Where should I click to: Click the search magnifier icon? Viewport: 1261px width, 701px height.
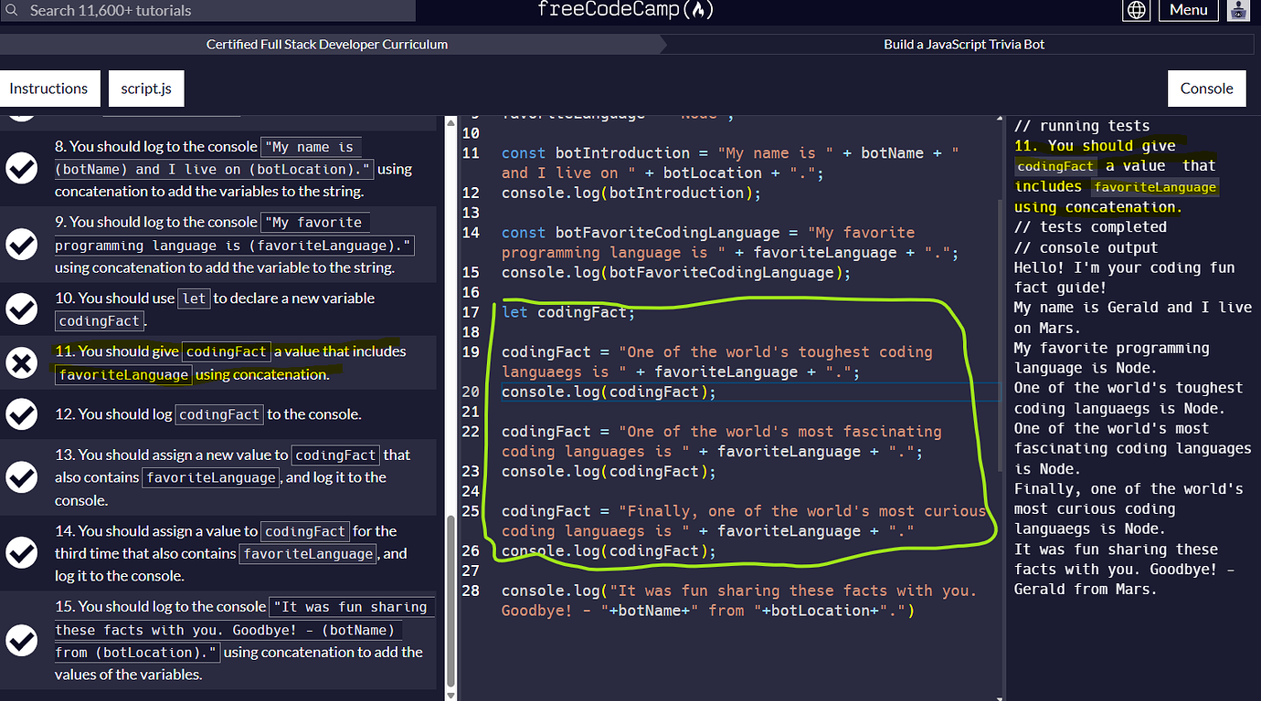[13, 10]
